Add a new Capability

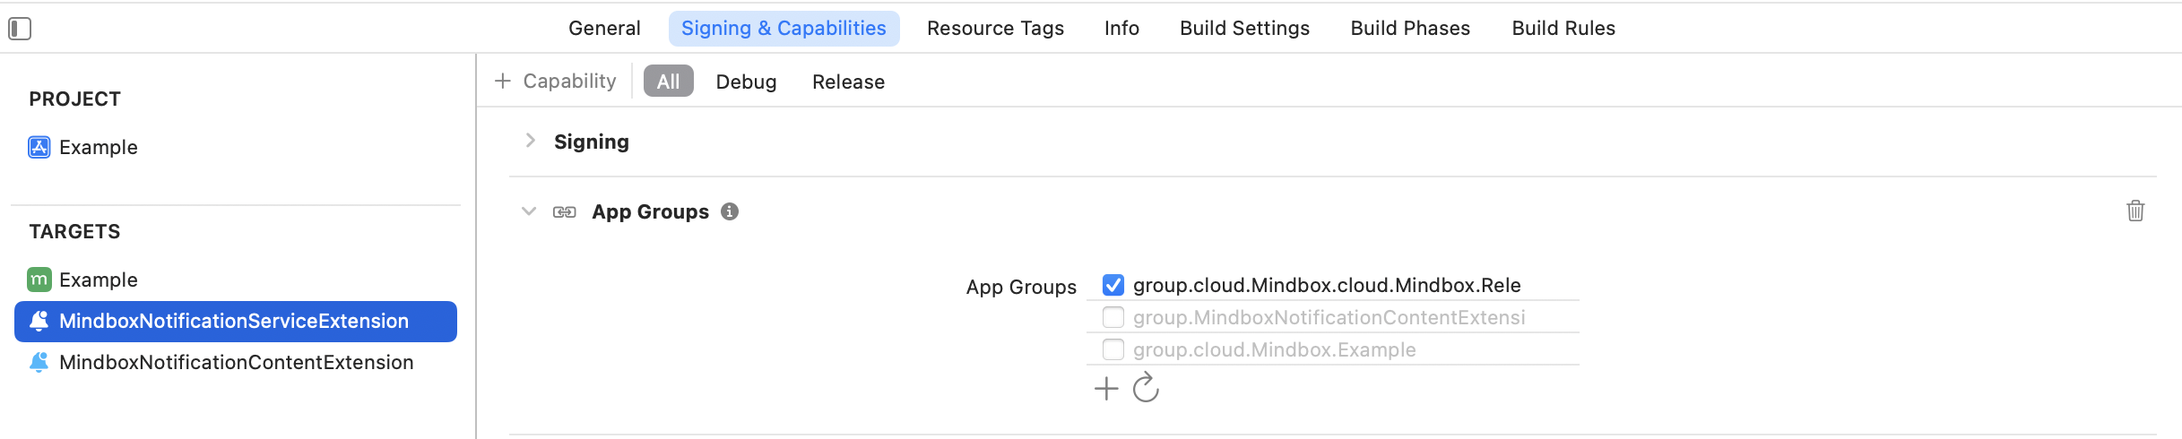pos(555,82)
